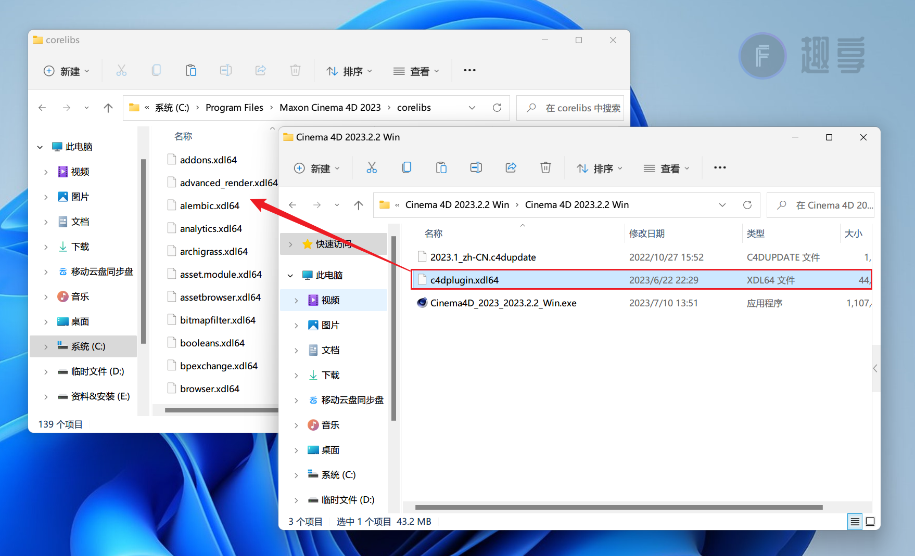Click Maxon Cinema 4D 2023 breadcrumb

(x=330, y=108)
